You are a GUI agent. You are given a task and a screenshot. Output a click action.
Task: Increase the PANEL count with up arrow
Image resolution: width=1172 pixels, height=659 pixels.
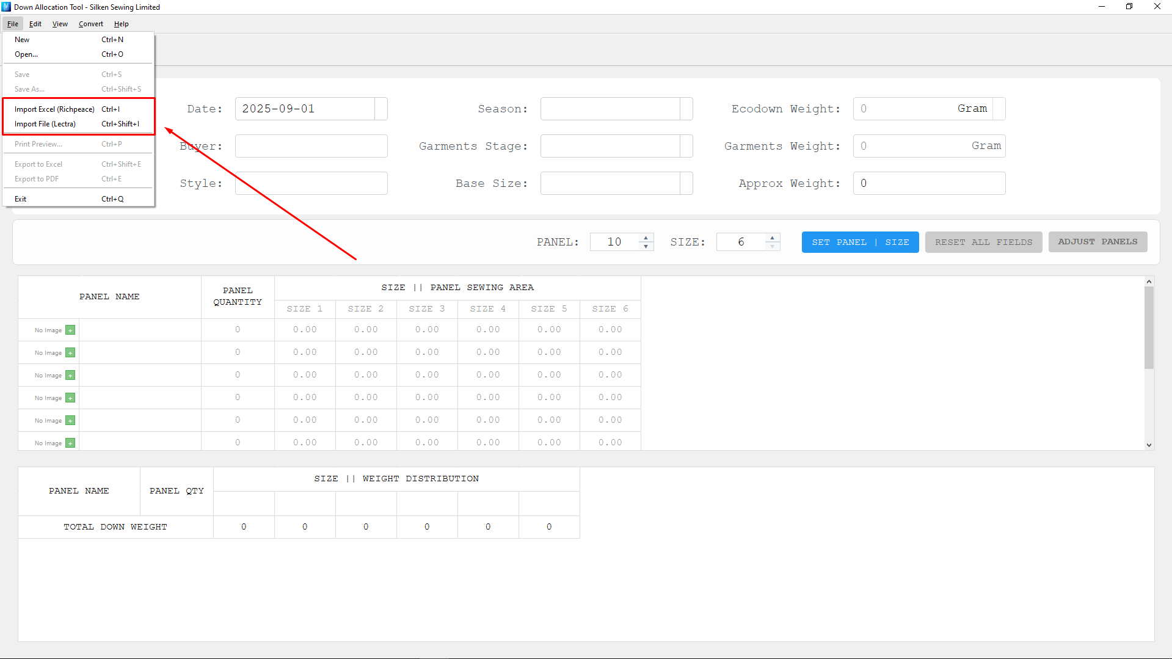coord(646,238)
